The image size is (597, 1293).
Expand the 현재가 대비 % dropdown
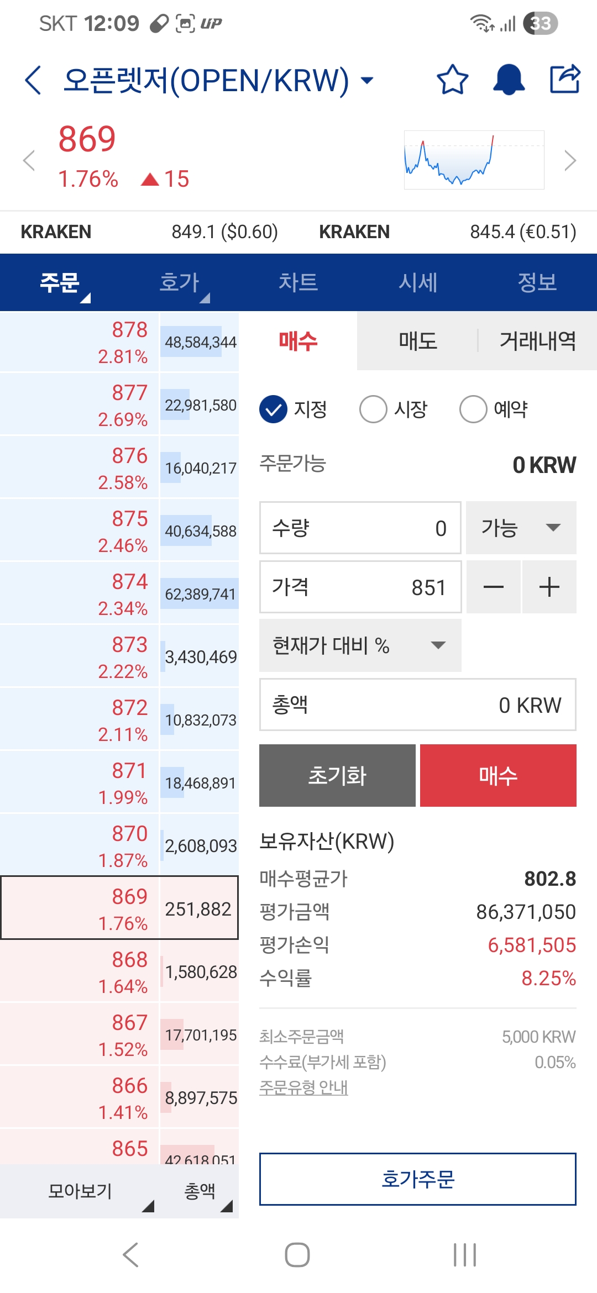pos(360,645)
